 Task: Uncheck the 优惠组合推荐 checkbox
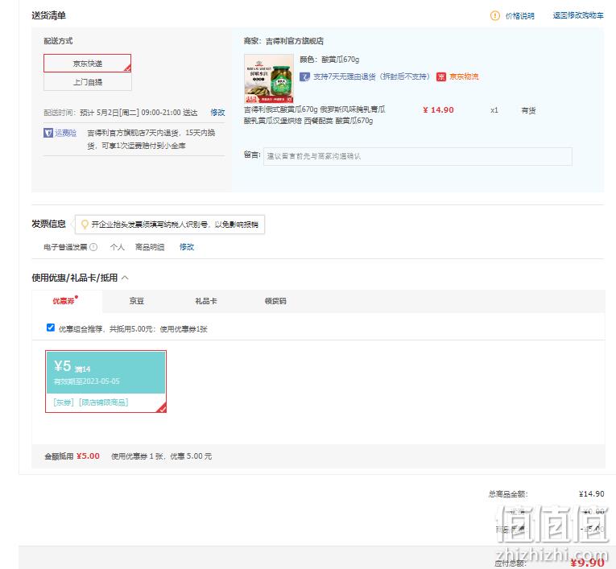pyautogui.click(x=50, y=328)
